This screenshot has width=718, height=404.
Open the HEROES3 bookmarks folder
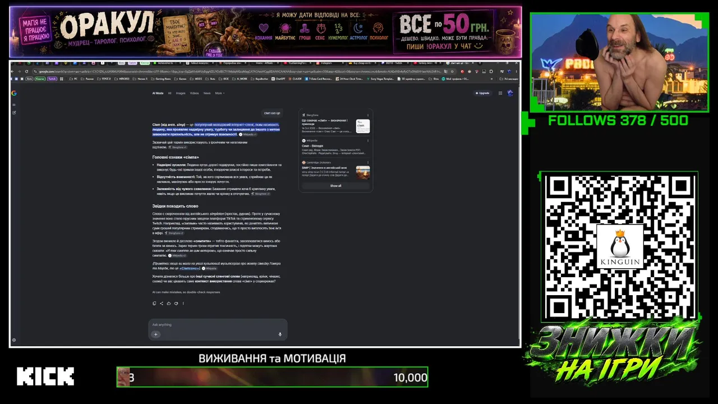122,79
